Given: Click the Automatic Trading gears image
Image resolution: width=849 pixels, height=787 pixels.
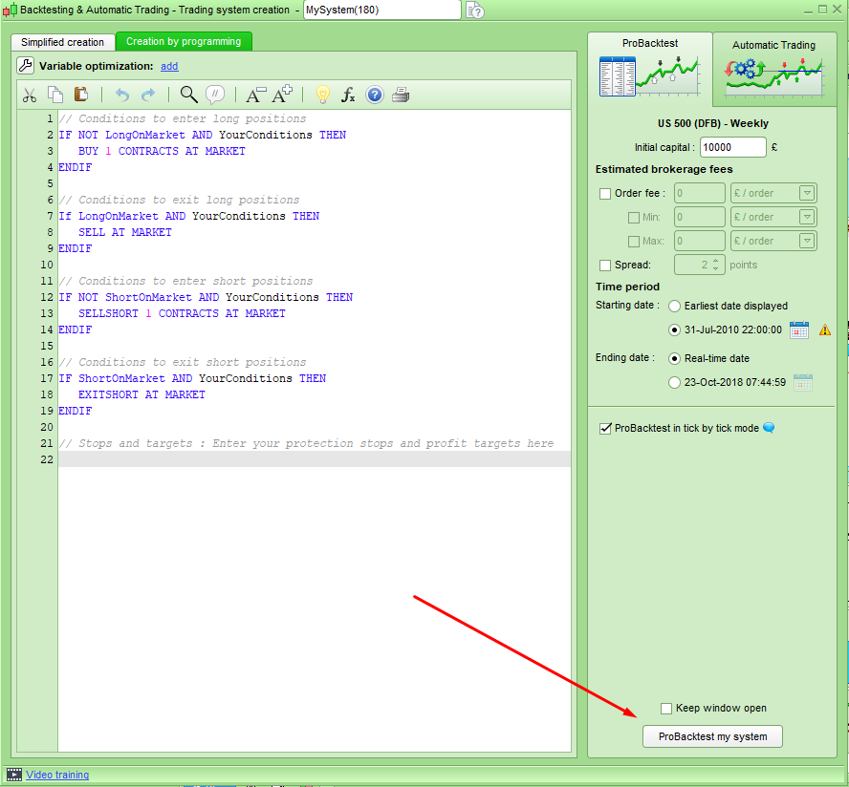Looking at the screenshot, I should 774,76.
